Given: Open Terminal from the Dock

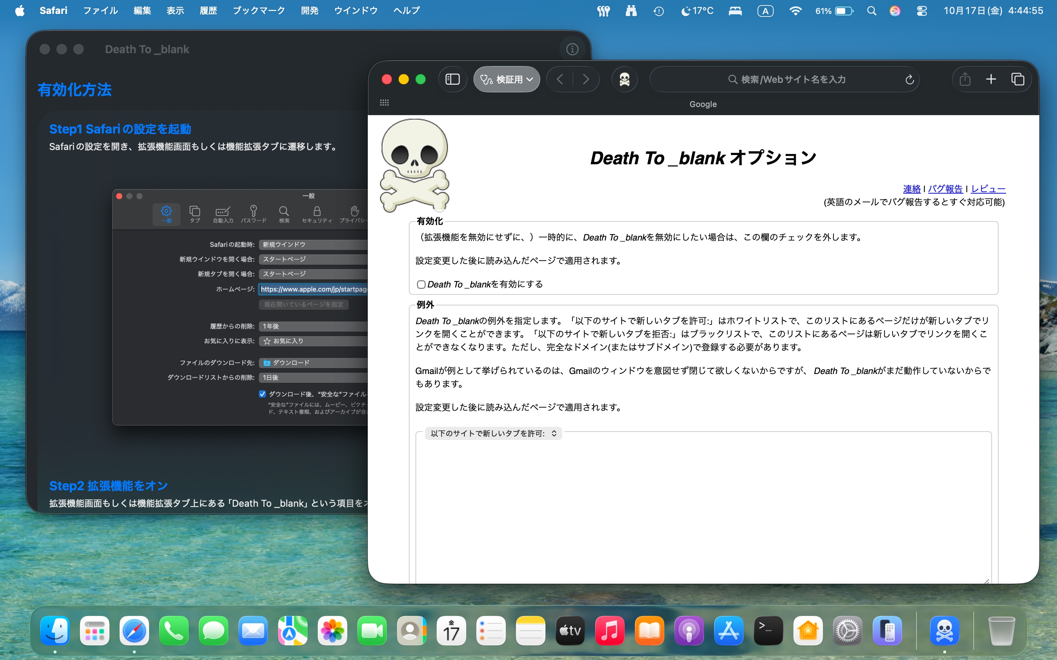Looking at the screenshot, I should (768, 630).
